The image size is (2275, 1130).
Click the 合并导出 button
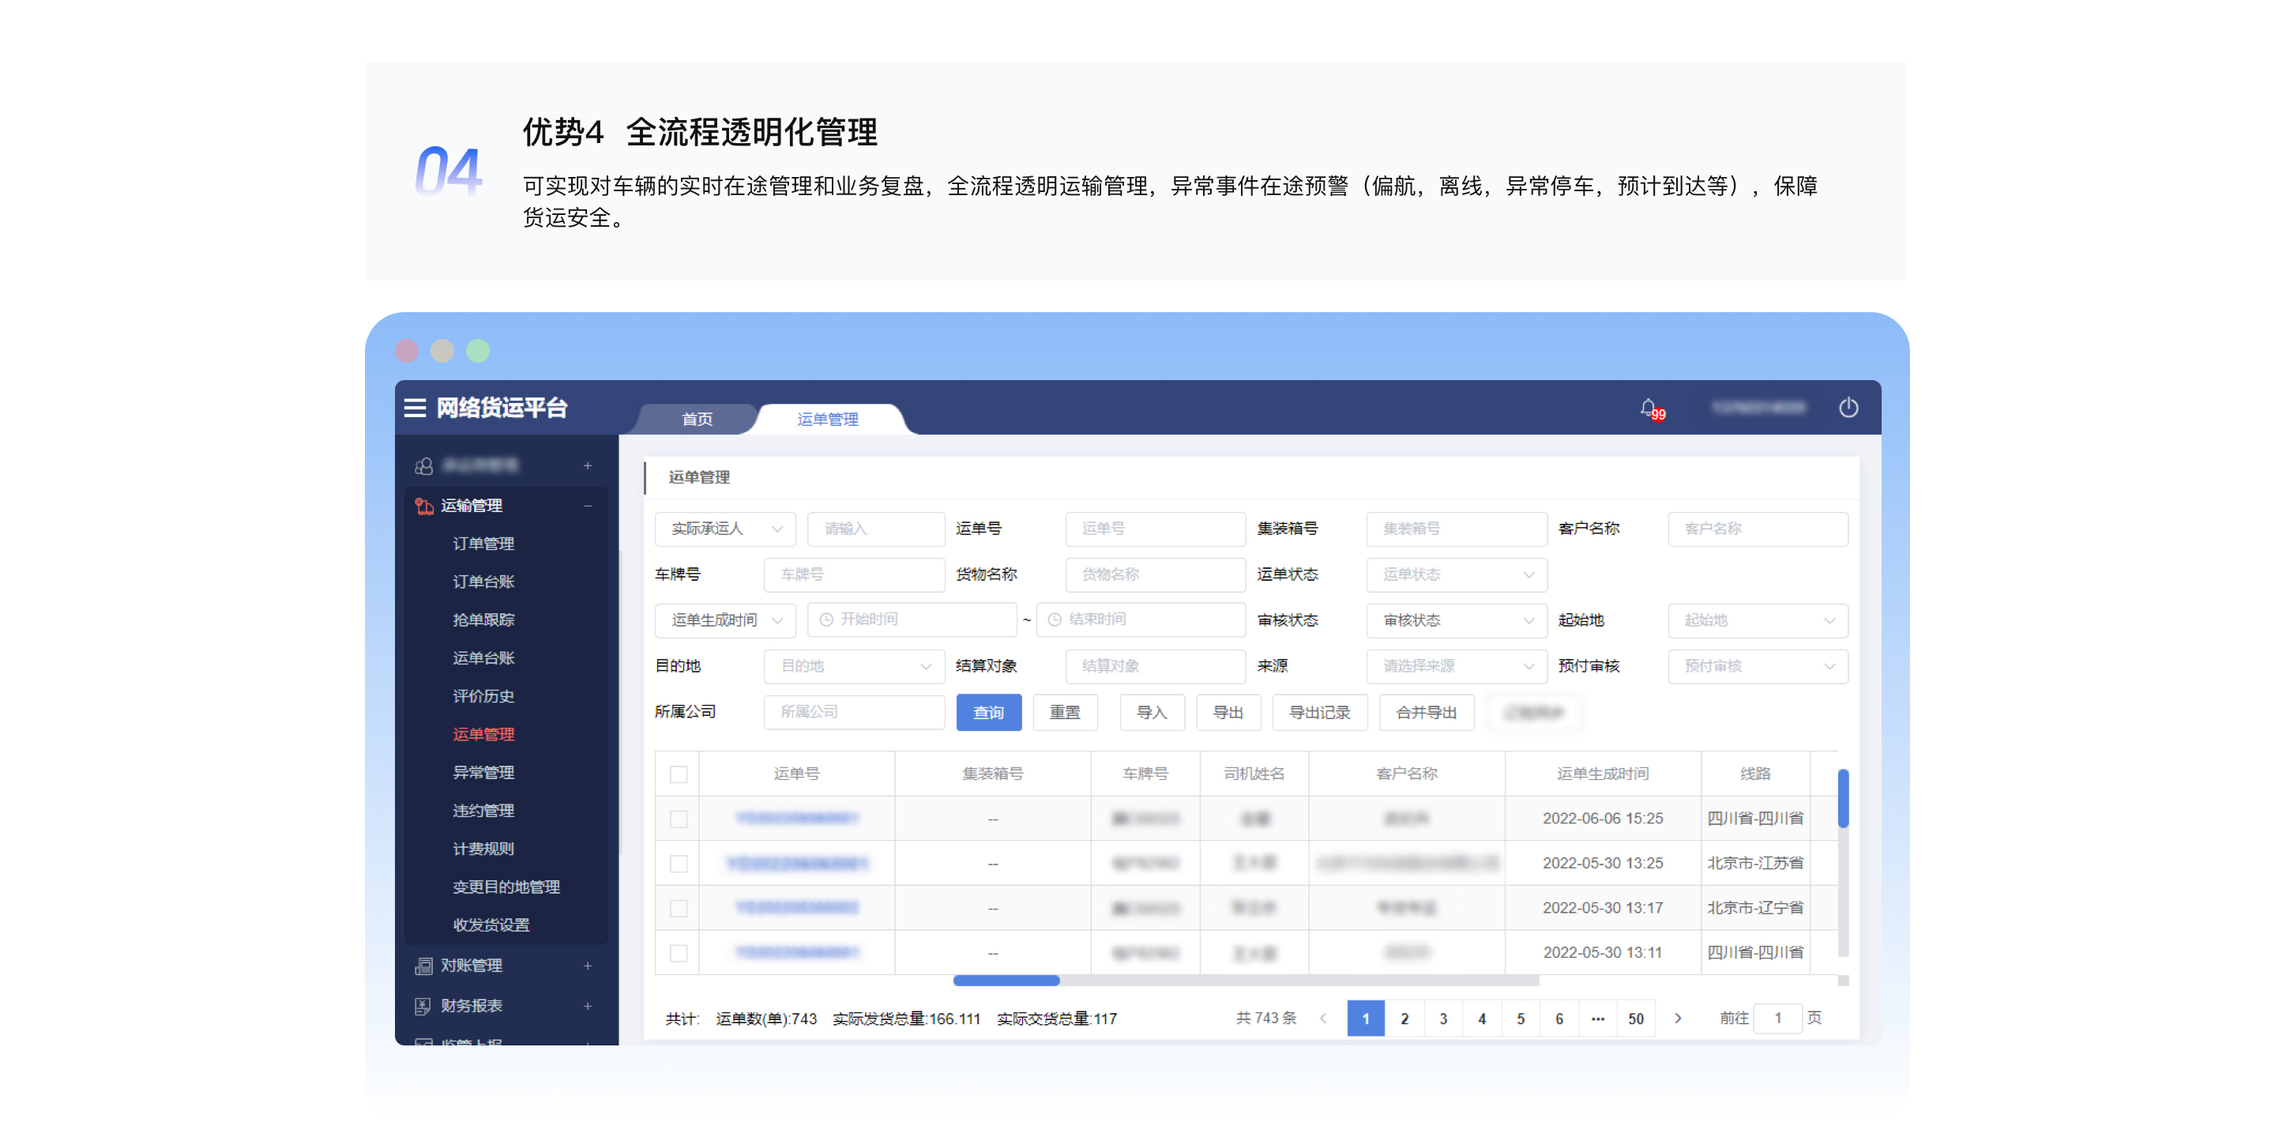pyautogui.click(x=1427, y=712)
